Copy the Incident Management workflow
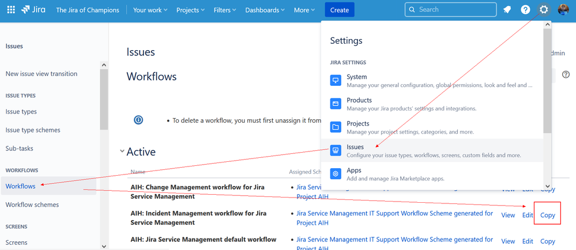This screenshot has width=576, height=250. [x=547, y=215]
